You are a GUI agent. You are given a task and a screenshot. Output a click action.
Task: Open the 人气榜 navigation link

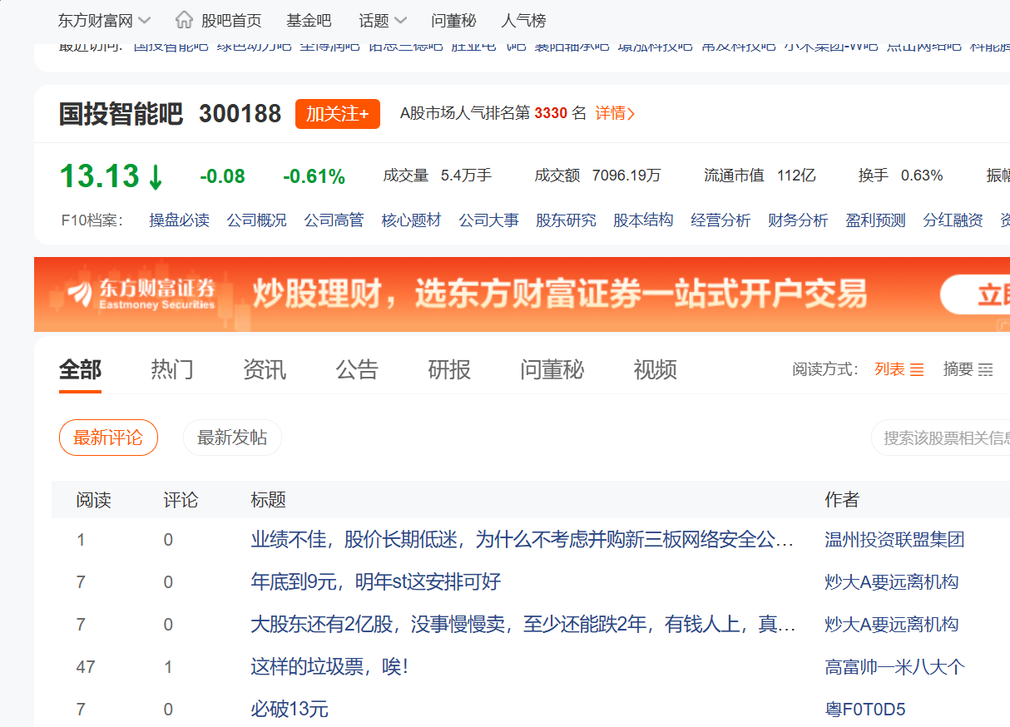523,20
